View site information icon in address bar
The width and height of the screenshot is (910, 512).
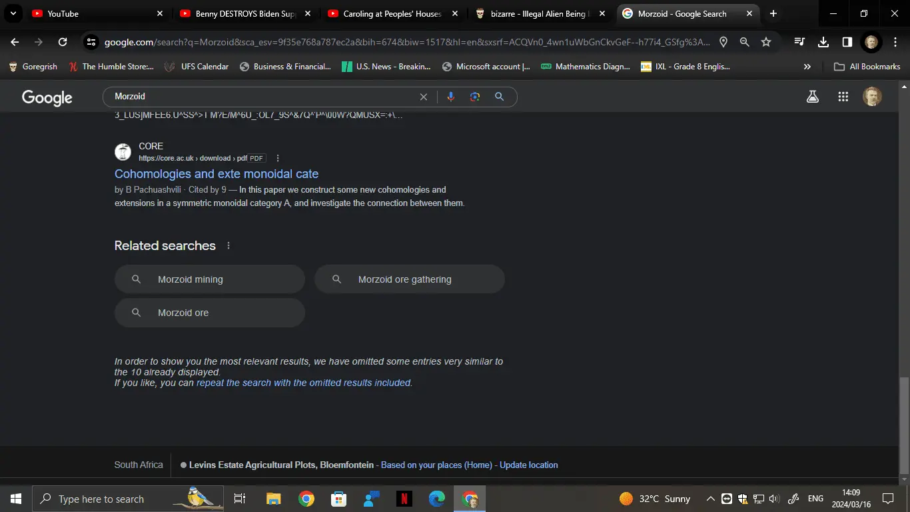pos(91,42)
